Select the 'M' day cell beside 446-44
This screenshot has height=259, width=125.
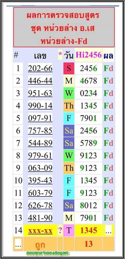[x=69, y=81]
